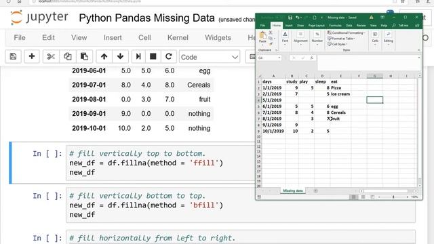The width and height of the screenshot is (434, 244).
Task: Open Excel's File tab
Action: pos(262,26)
